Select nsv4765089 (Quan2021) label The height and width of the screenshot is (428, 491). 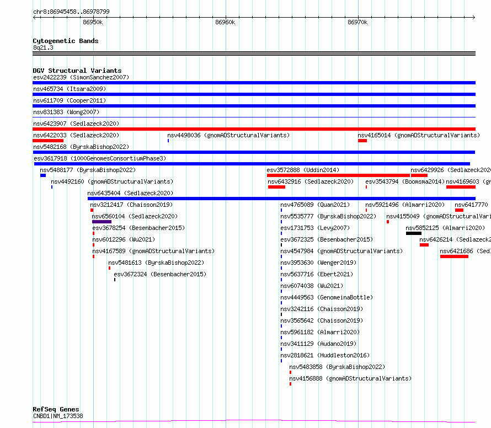pyautogui.click(x=315, y=205)
